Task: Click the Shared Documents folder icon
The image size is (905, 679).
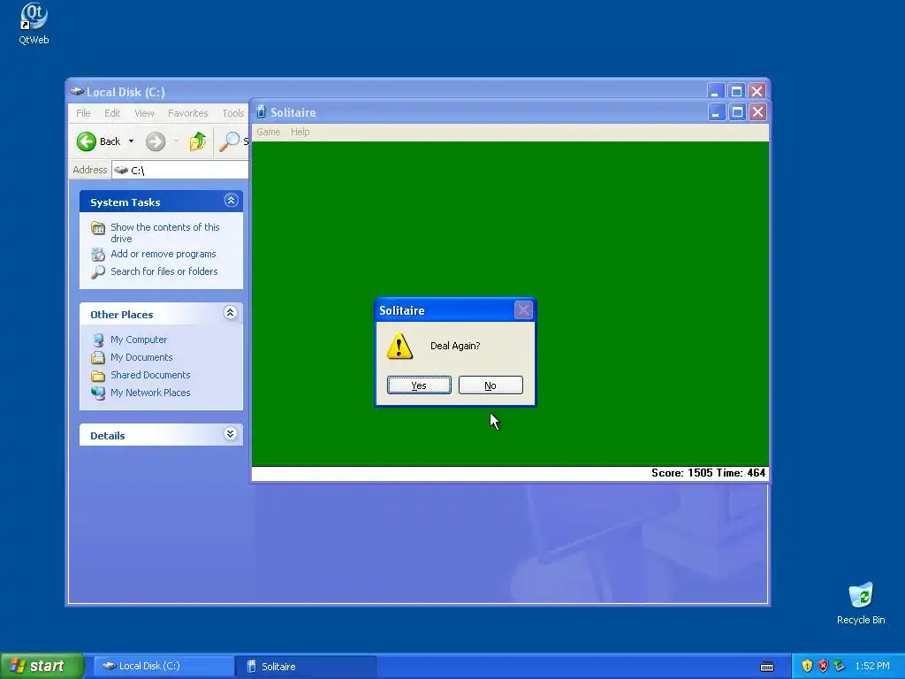Action: (x=98, y=375)
